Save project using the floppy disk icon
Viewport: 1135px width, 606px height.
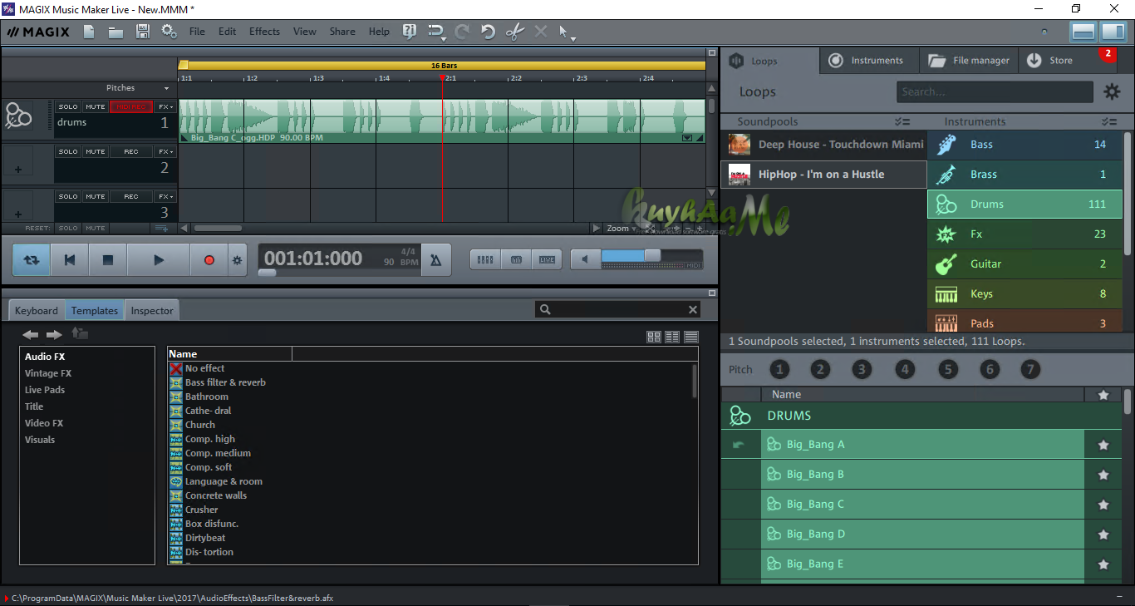tap(142, 32)
